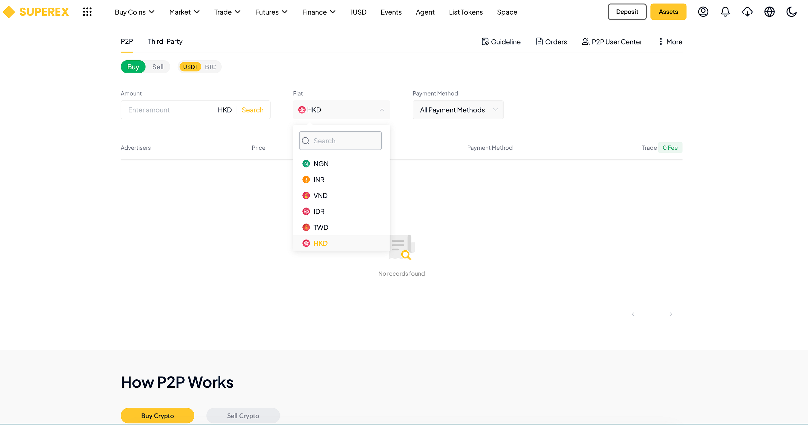This screenshot has height=425, width=808.
Task: Click the previous page arrow
Action: (x=633, y=314)
